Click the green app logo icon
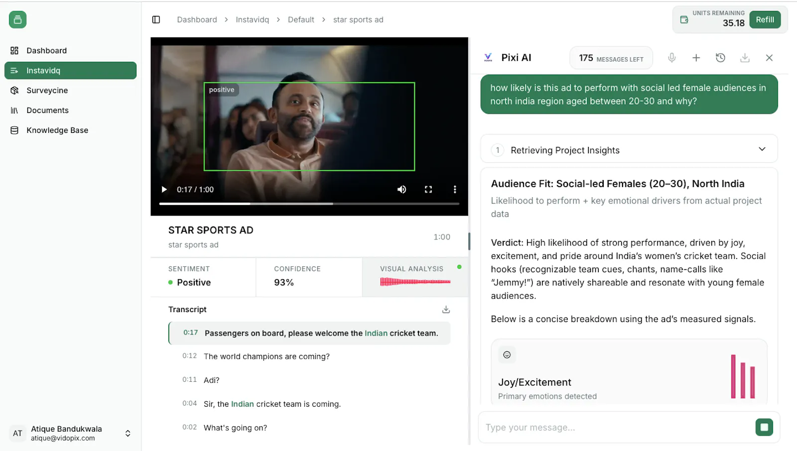 point(17,19)
